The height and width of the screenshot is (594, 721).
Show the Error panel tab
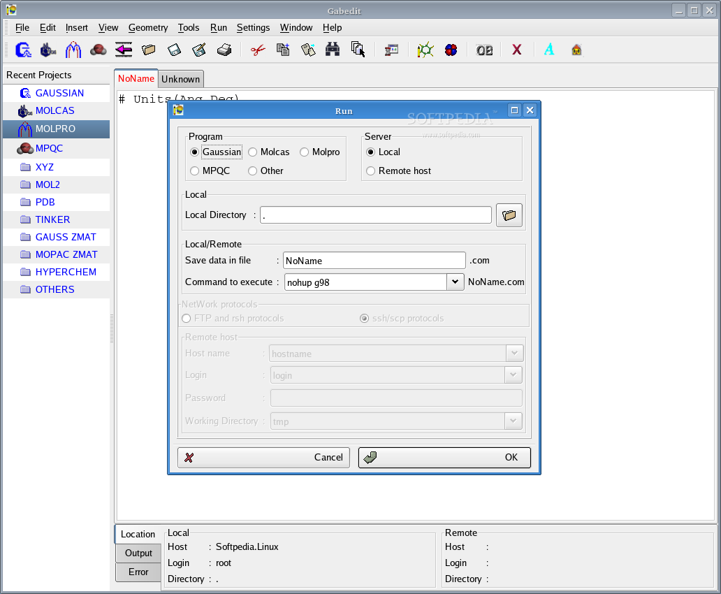pyautogui.click(x=138, y=572)
